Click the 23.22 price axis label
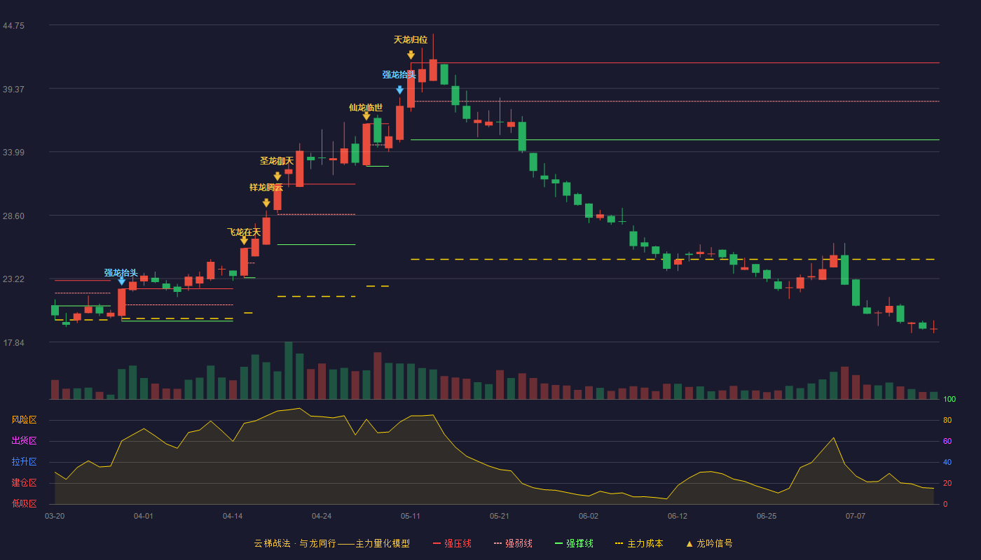This screenshot has height=560, width=981. pyautogui.click(x=13, y=279)
